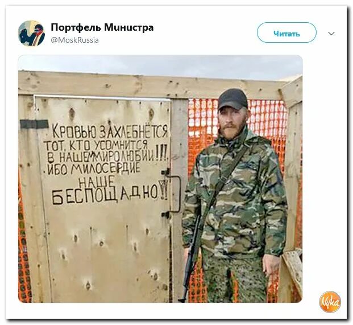The image size is (353, 325).
Task: Click the orange Nyka watermark logo
Action: 330,302
